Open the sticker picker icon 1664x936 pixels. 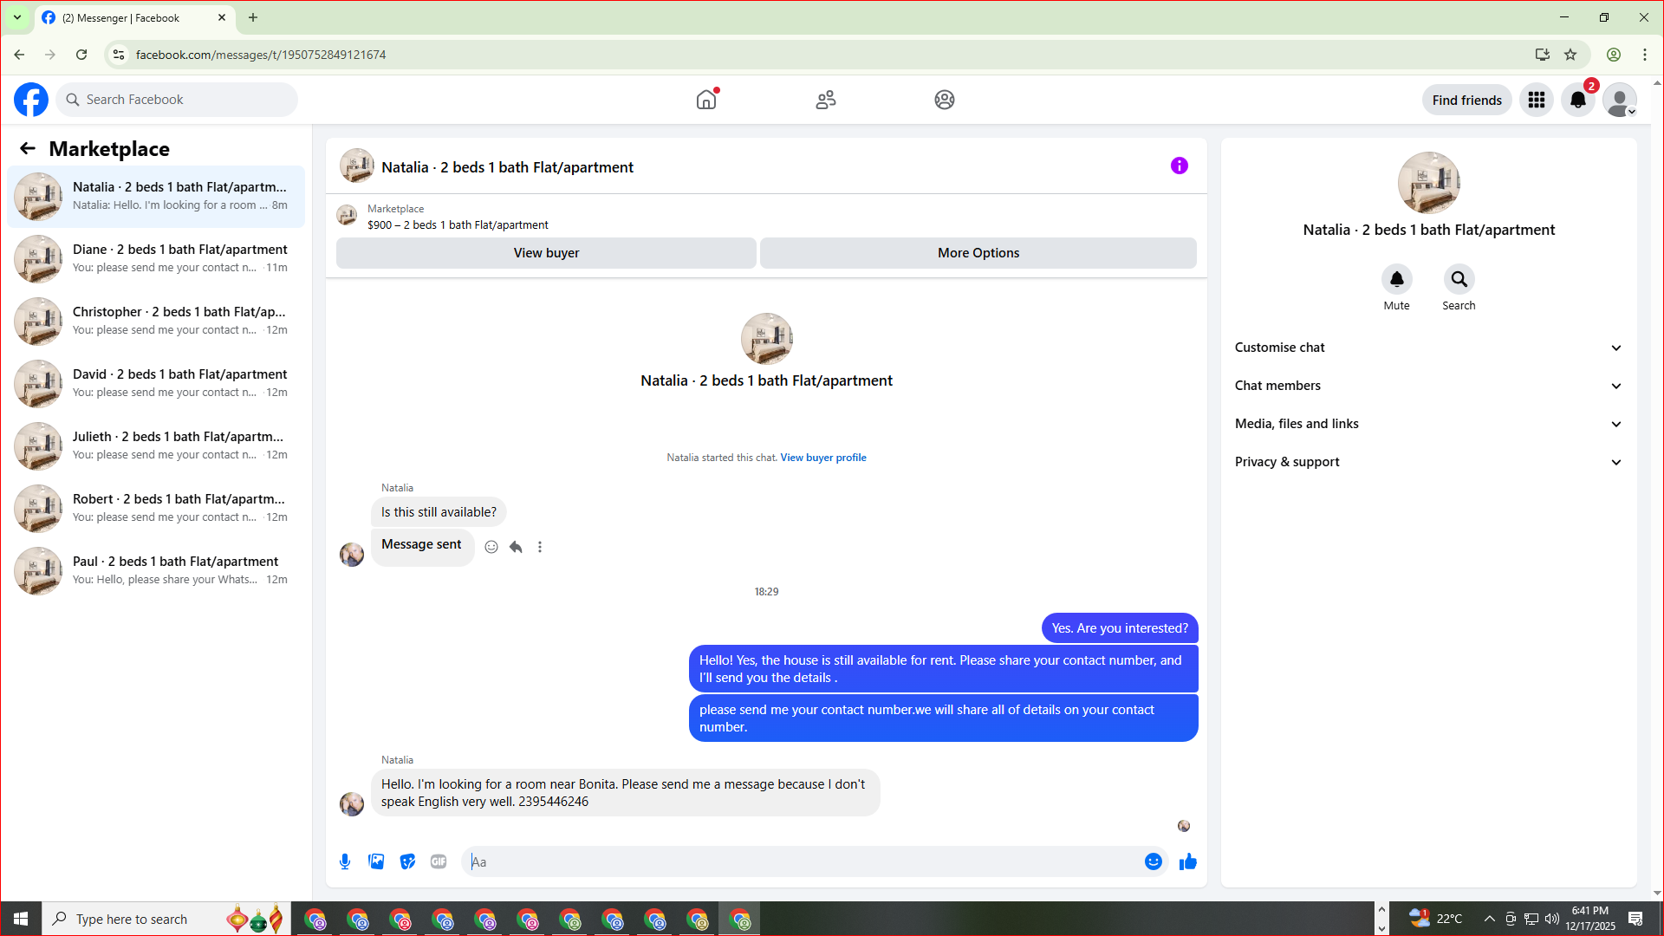407,861
